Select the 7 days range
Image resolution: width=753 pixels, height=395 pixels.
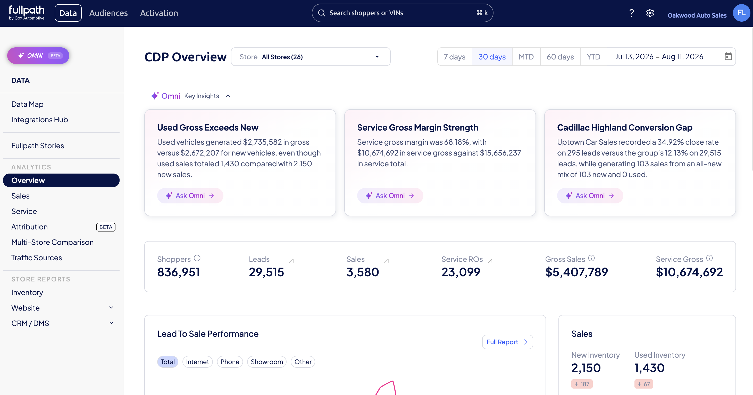455,57
